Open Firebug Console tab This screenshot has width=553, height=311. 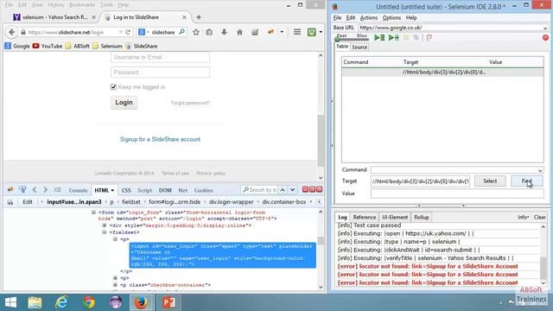pos(78,190)
